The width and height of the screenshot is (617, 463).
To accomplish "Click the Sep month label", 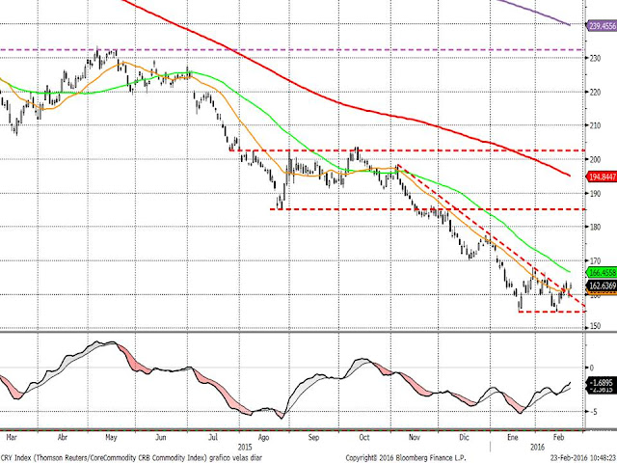I will tap(313, 437).
